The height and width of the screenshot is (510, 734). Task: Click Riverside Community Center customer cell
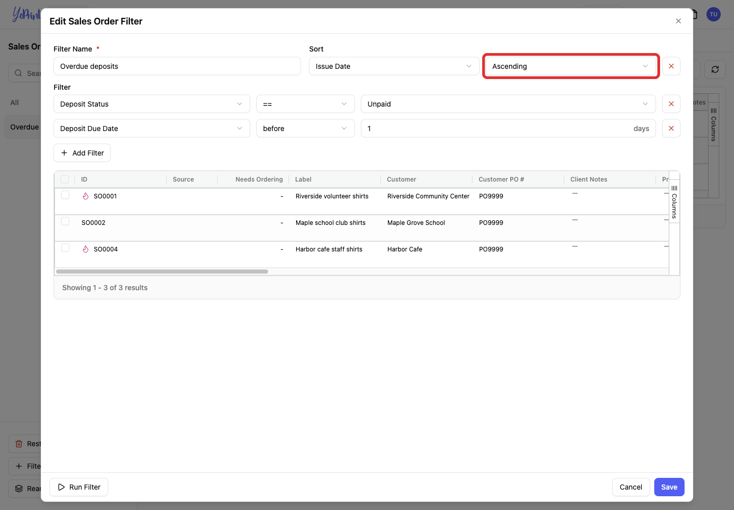(x=428, y=196)
